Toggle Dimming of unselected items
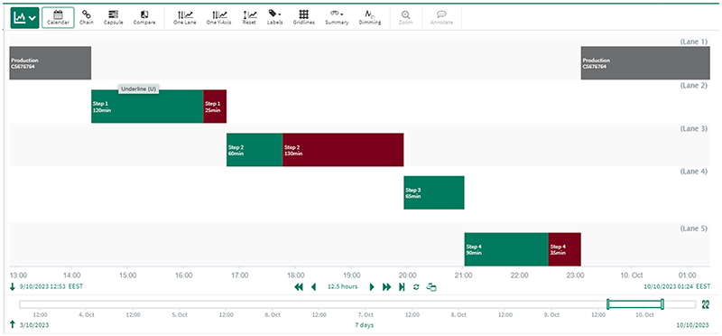 (x=370, y=17)
